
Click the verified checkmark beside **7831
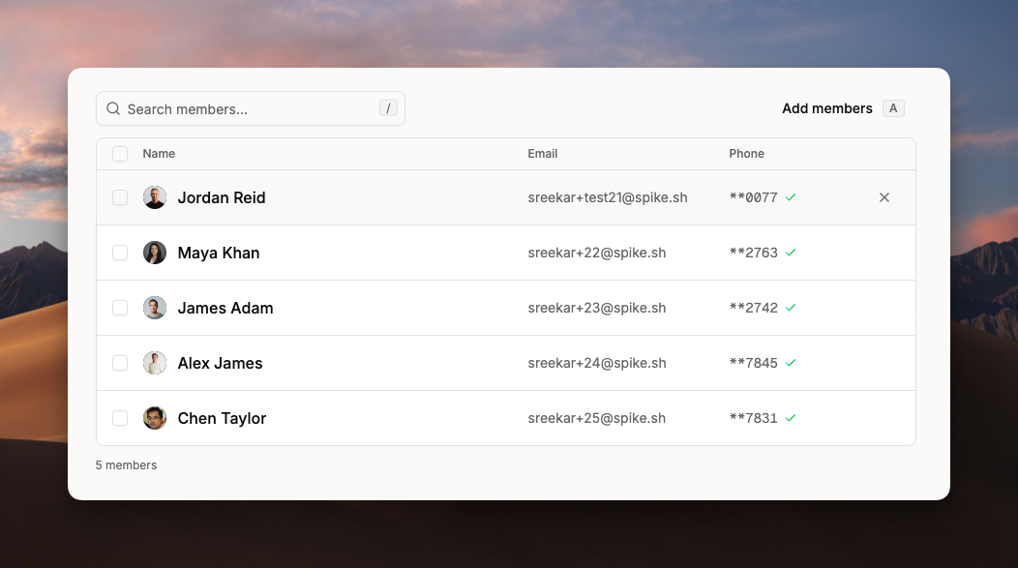tap(791, 418)
